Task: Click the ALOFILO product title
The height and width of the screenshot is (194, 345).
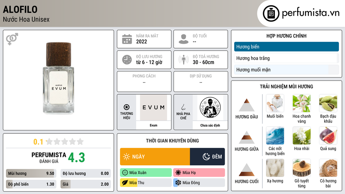Action: click(20, 9)
